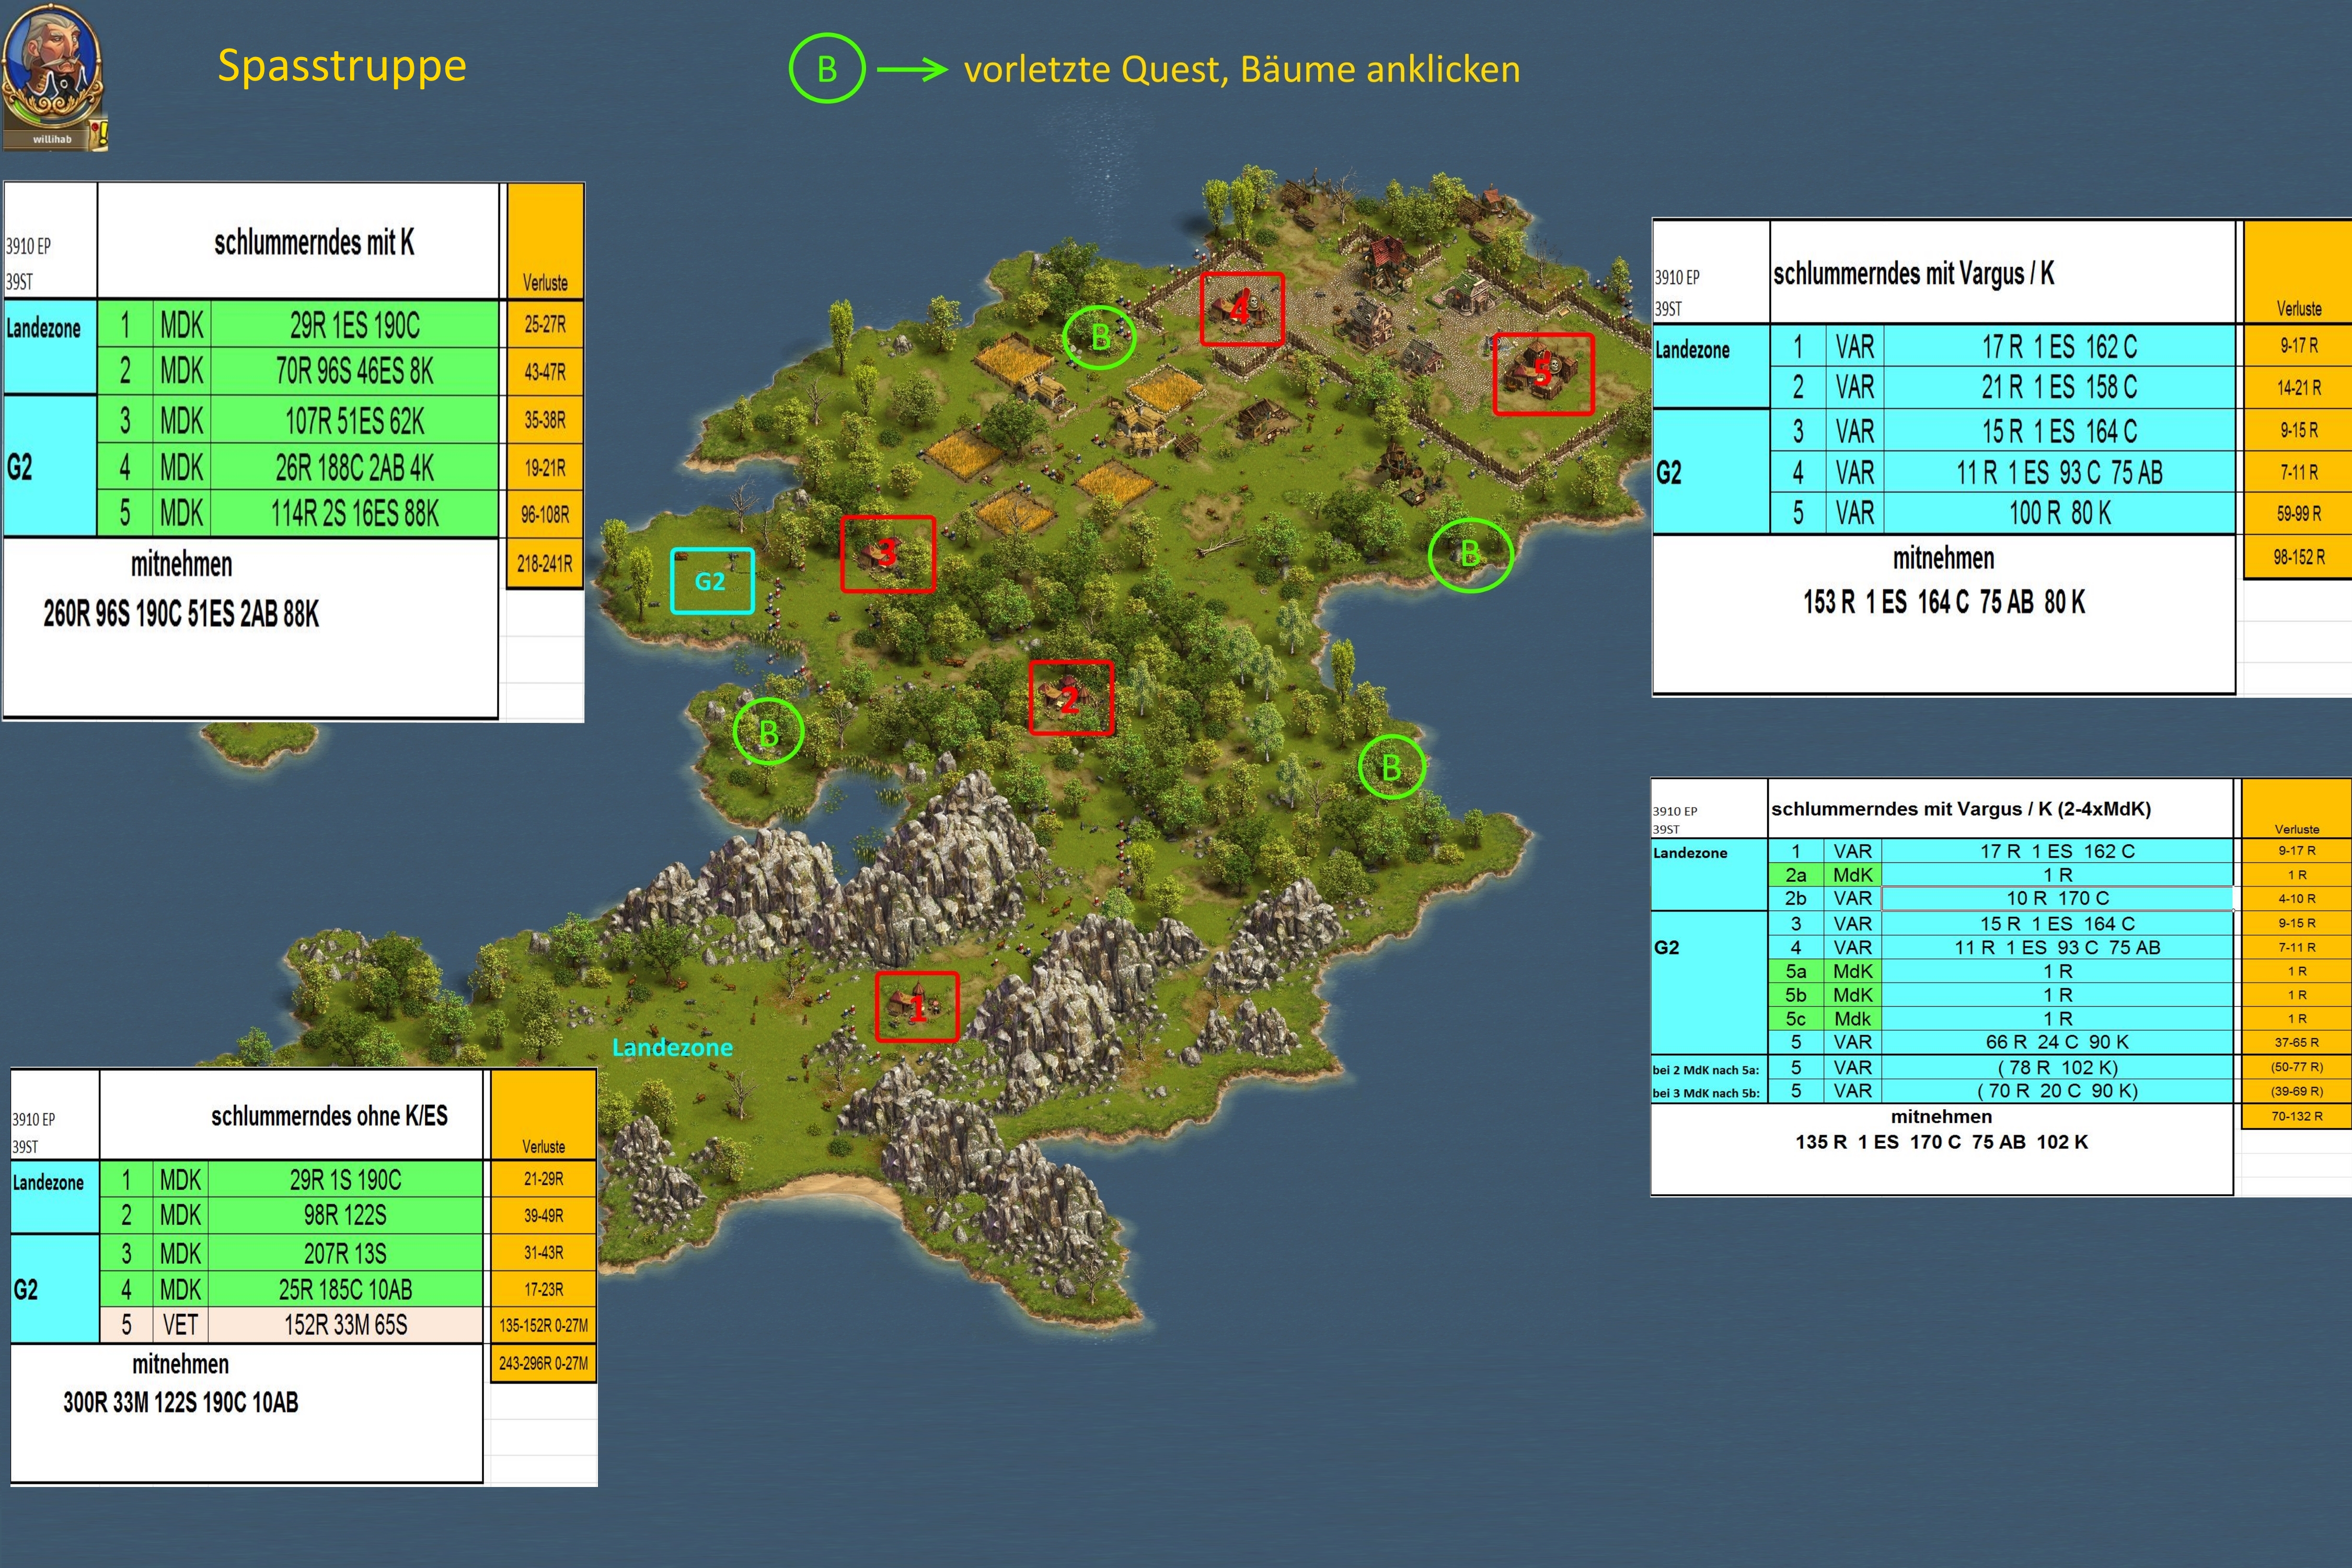This screenshot has height=1568, width=2352.
Task: Click B circle near wheat fields
Action: (1099, 337)
